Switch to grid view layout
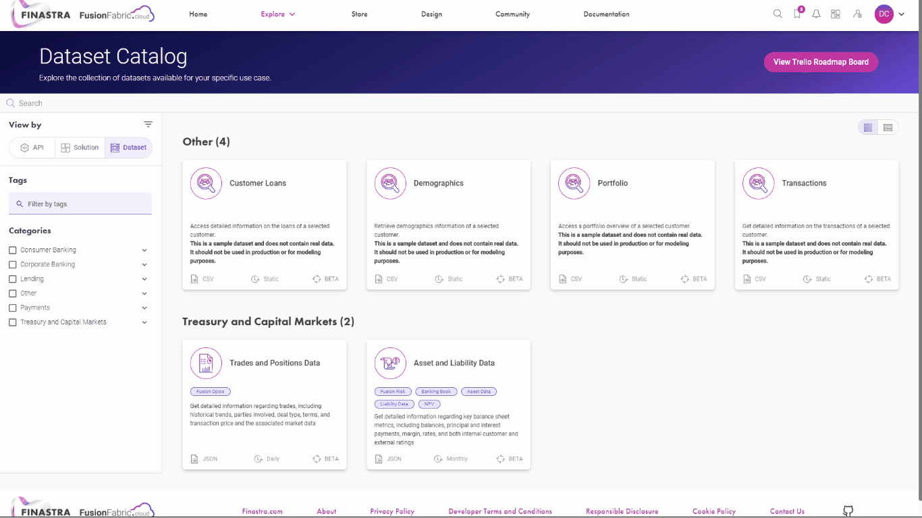Image resolution: width=922 pixels, height=518 pixels. point(868,127)
